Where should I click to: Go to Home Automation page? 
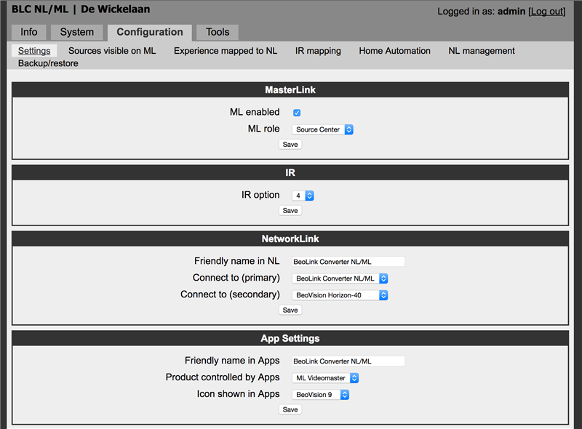coord(394,51)
